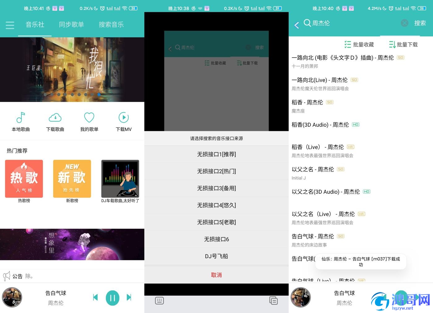433x313 pixels.
Task: Open 下载歌曲 cloud download icon
Action: pyautogui.click(x=55, y=118)
